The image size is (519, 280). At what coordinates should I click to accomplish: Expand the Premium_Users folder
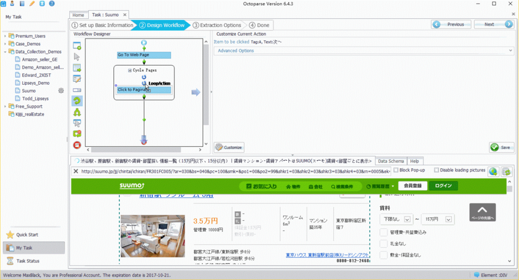[x=5, y=36]
